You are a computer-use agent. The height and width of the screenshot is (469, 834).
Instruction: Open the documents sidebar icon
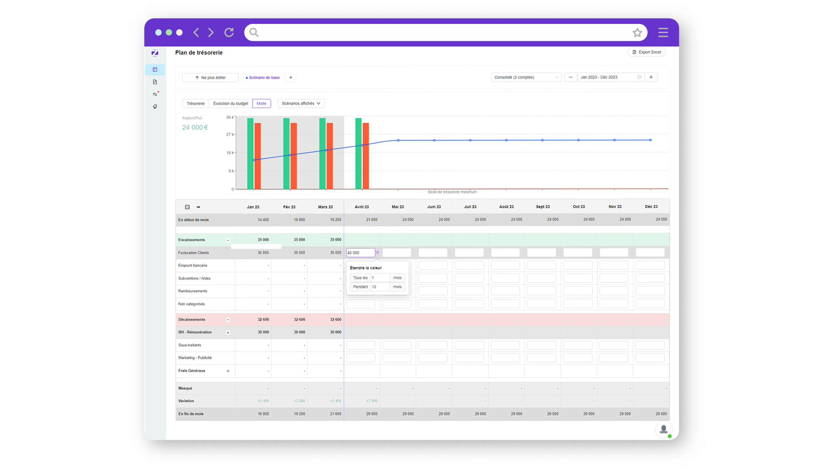pos(155,82)
